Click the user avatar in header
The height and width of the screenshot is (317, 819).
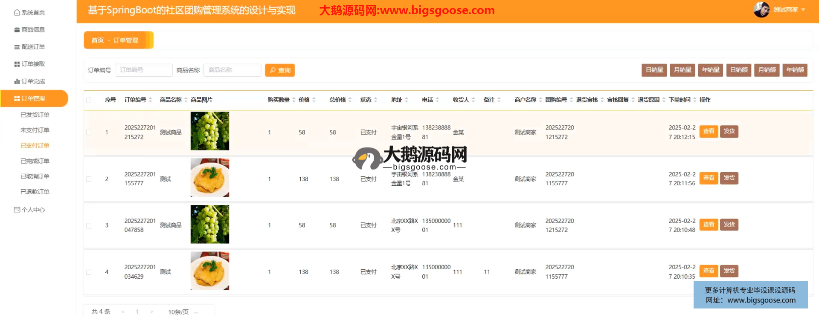point(761,9)
